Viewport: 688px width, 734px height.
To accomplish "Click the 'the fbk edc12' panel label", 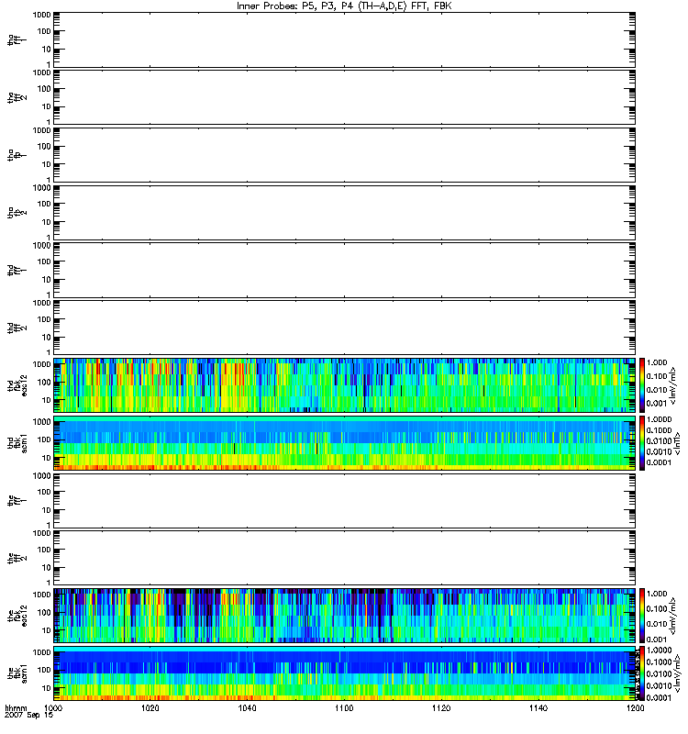I will tap(17, 616).
